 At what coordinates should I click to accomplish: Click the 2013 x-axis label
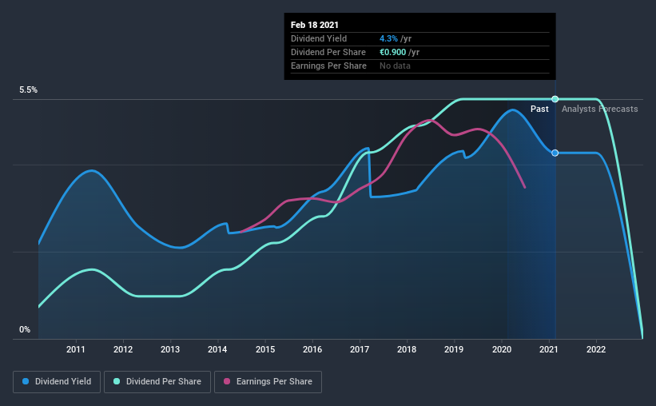point(170,349)
